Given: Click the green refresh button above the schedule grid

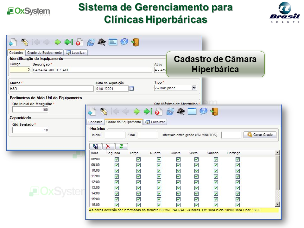Looking at the screenshot, I should [121, 146].
